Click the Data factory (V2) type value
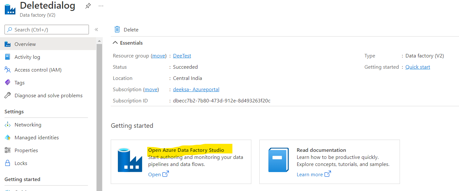459x191 pixels. click(425, 56)
